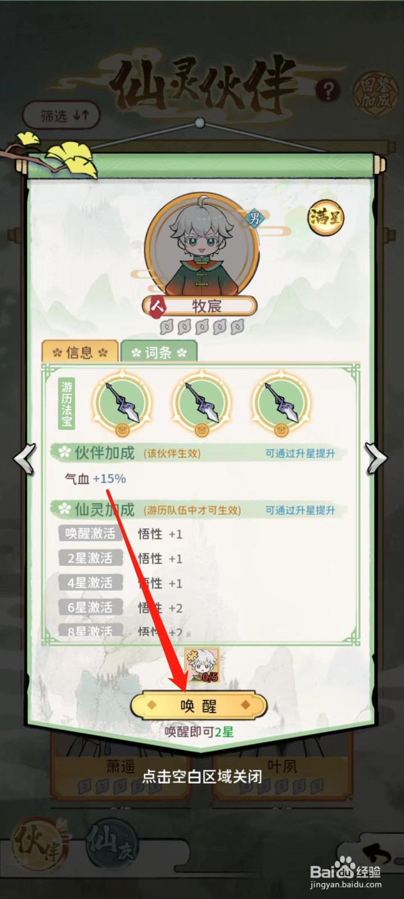Select the third 游历法宝 weapon slot
The height and width of the screenshot is (899, 404).
point(281,404)
